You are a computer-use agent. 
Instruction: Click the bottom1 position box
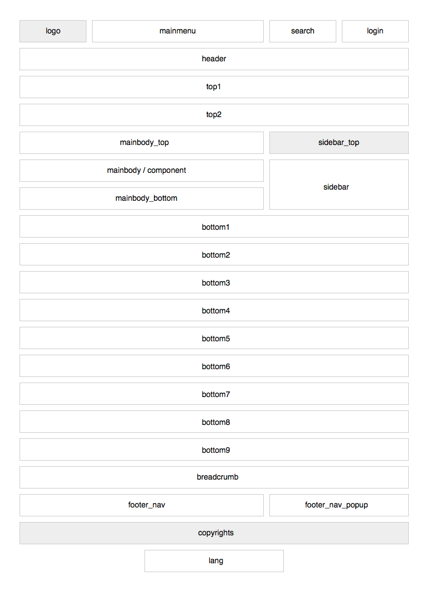coord(214,226)
